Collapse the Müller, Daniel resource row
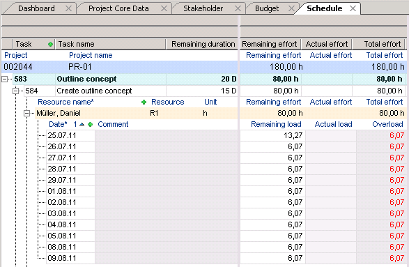The width and height of the screenshot is (409, 267). coord(26,113)
